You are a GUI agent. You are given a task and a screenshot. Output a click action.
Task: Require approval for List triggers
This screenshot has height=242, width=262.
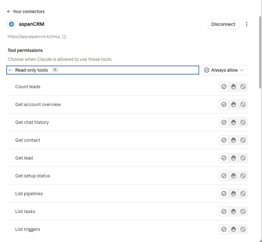[233, 229]
